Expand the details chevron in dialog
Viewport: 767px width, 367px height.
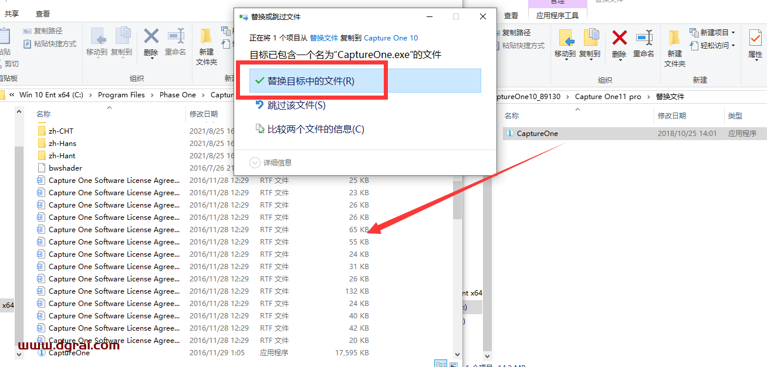pos(255,162)
